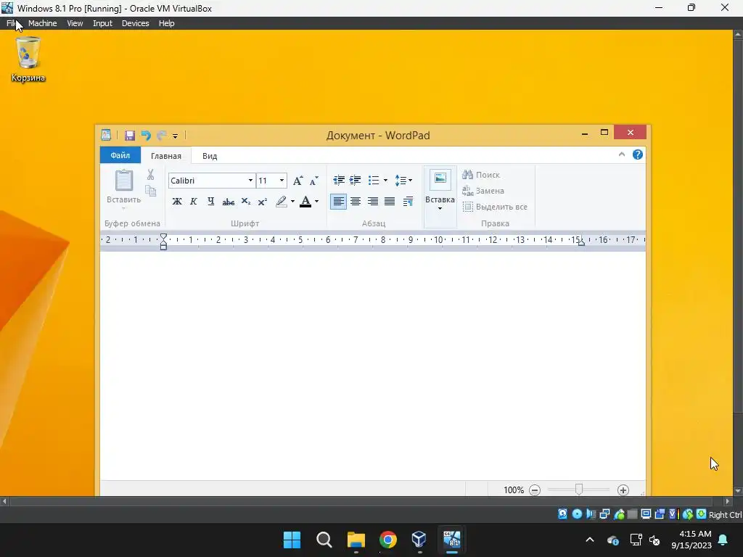Click the Замена replace button
The image size is (743, 557).
tap(483, 191)
